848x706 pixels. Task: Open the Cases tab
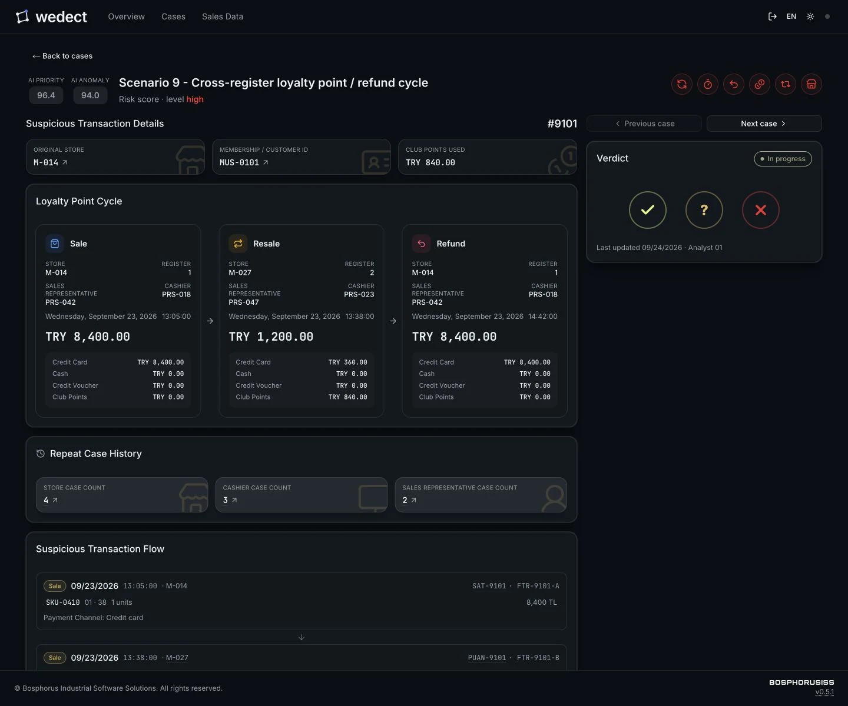173,16
